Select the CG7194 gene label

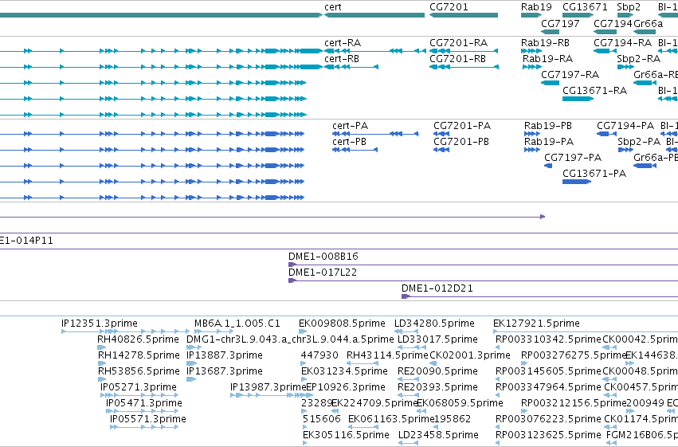click(x=613, y=24)
